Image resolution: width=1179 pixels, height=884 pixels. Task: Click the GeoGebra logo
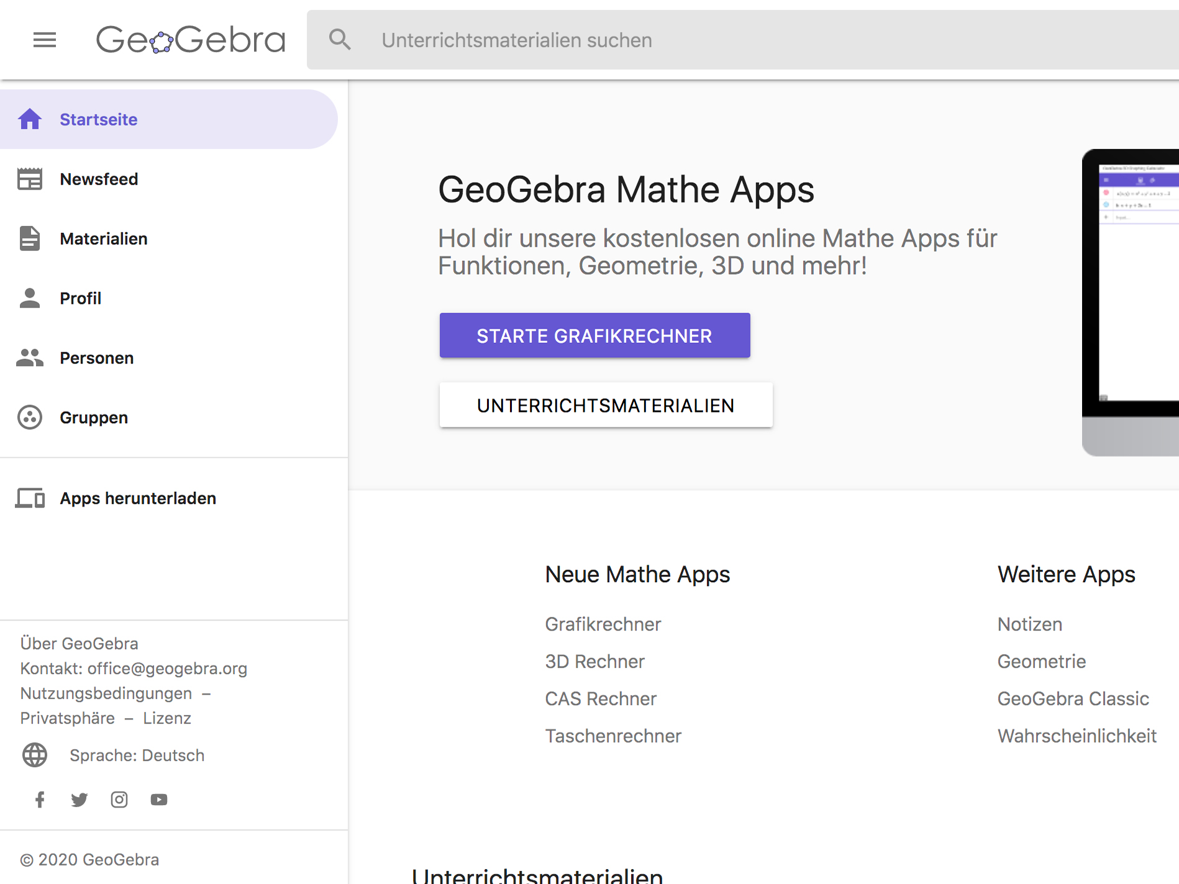(191, 40)
